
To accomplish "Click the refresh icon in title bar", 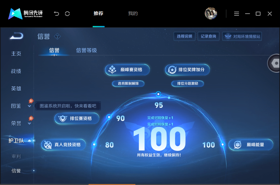I will click(x=67, y=14).
